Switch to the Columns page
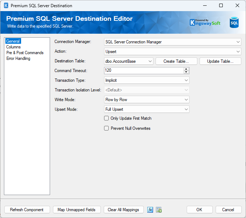 tap(13, 47)
